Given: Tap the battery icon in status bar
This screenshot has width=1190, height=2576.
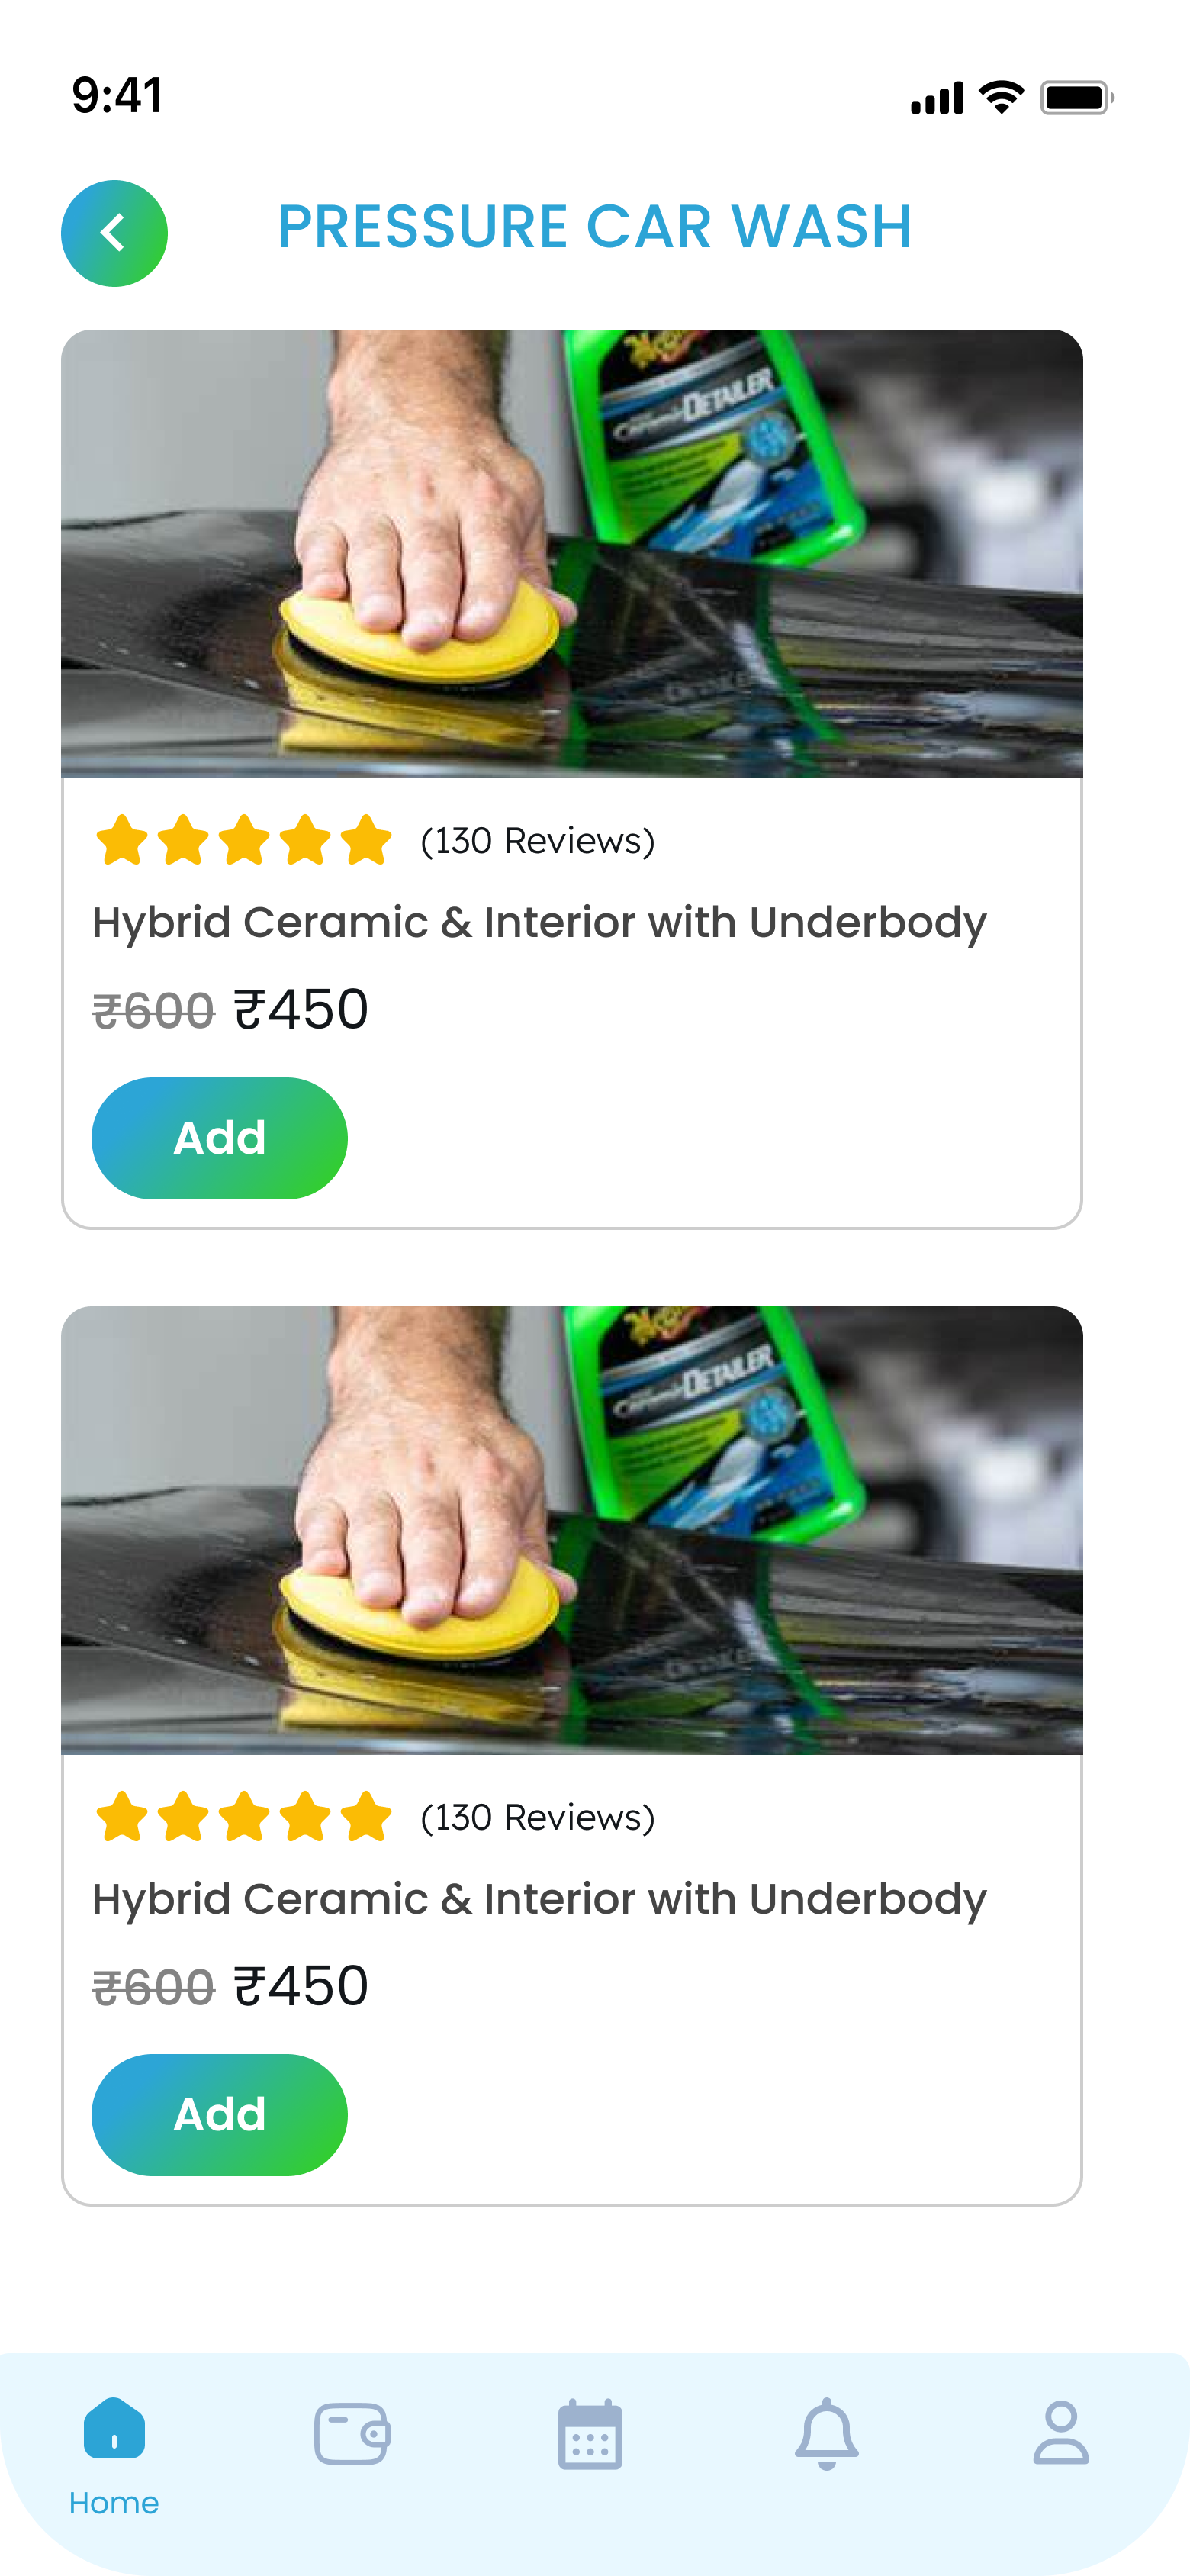Looking at the screenshot, I should coord(1077,98).
